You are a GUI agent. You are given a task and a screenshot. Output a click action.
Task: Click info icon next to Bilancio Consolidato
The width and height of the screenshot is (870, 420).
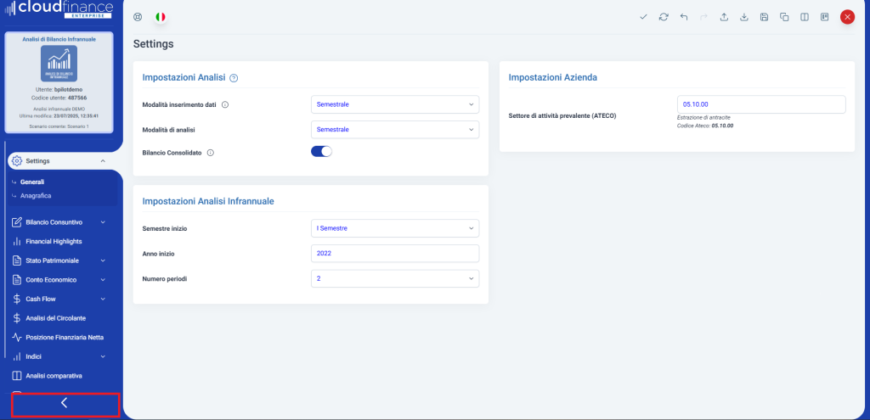211,153
